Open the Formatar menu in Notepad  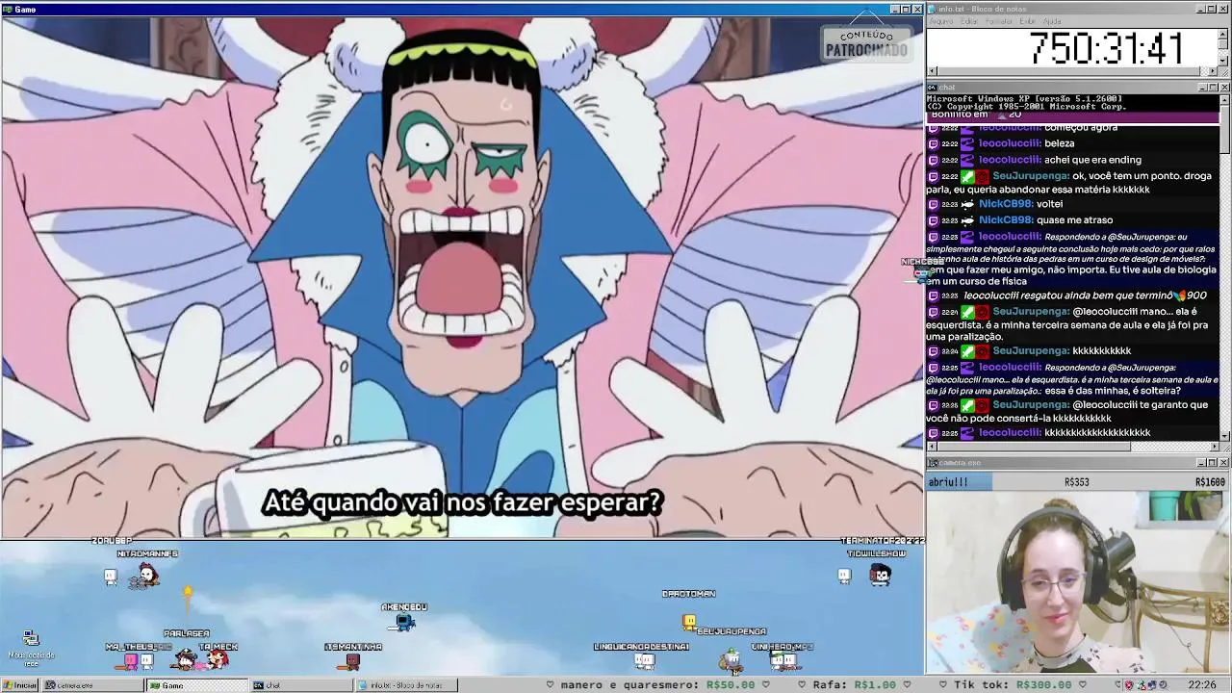999,21
